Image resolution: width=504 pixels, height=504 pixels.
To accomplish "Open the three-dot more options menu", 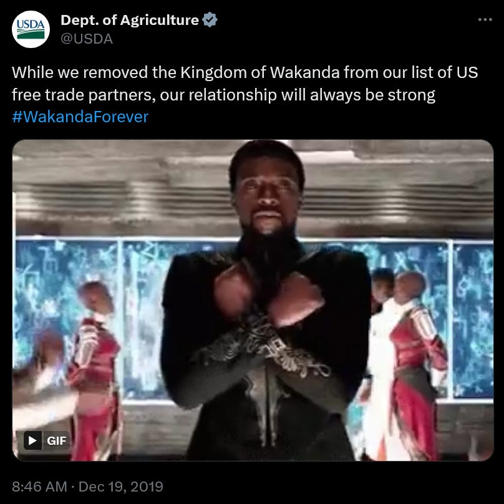I will pos(485,19).
